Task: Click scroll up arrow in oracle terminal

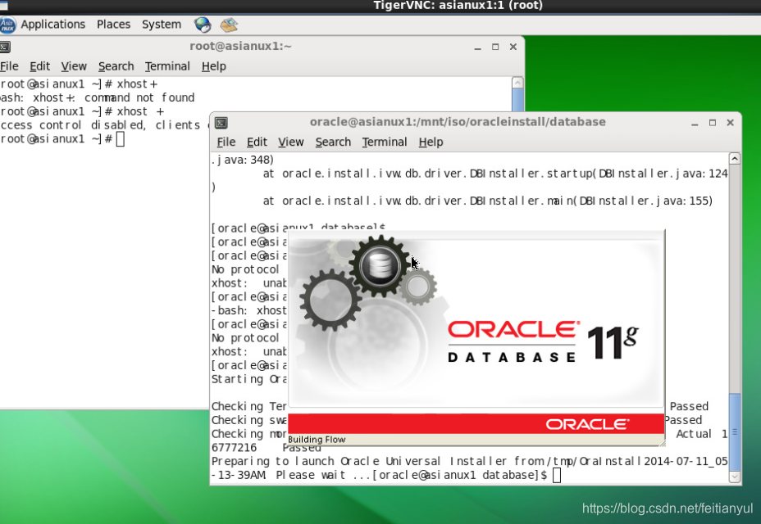Action: click(x=735, y=159)
